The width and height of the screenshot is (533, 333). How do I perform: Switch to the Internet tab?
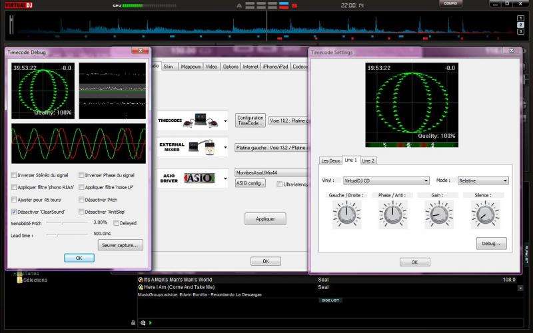251,67
